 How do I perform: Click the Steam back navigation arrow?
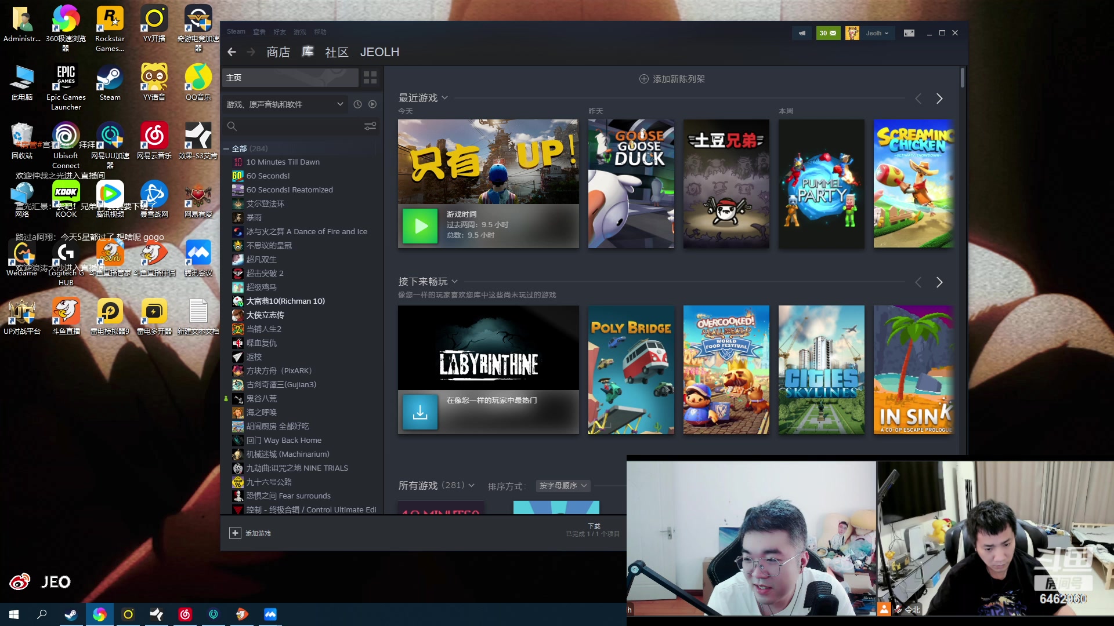[x=232, y=52]
